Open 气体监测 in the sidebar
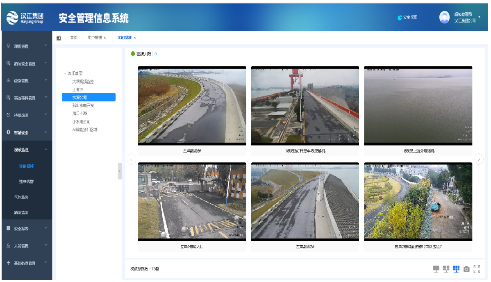Viewport: 491px width, 282px height. [x=21, y=197]
